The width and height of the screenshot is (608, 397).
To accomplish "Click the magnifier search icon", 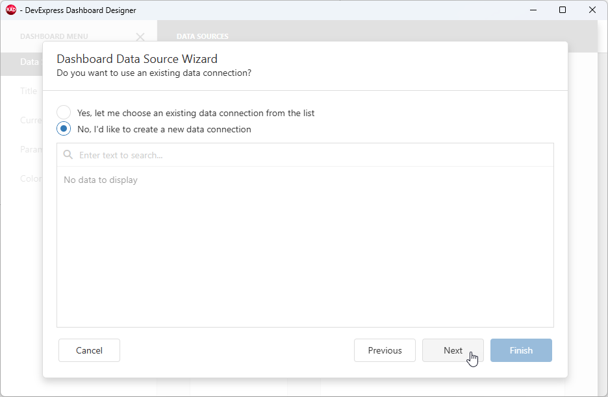I will [x=68, y=154].
